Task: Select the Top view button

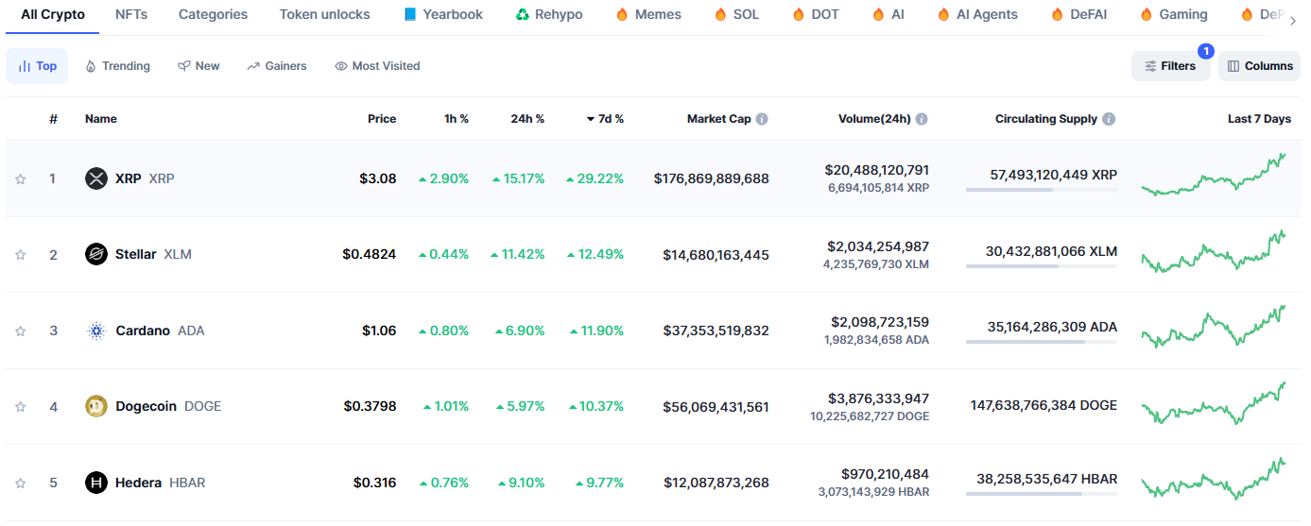Action: coord(37,66)
